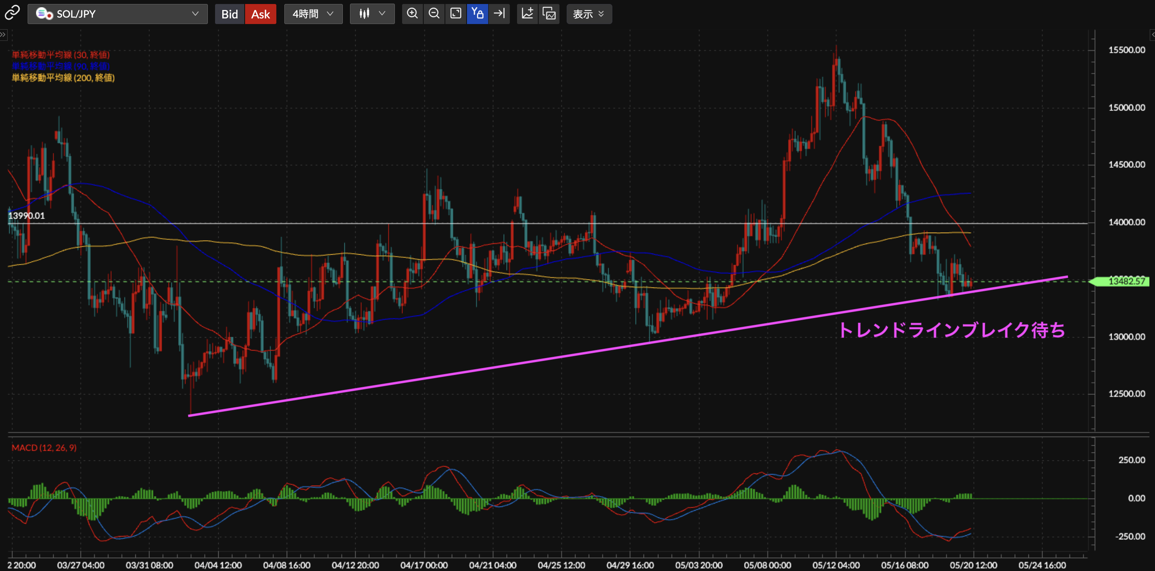Zoom out of the chart

coord(434,14)
